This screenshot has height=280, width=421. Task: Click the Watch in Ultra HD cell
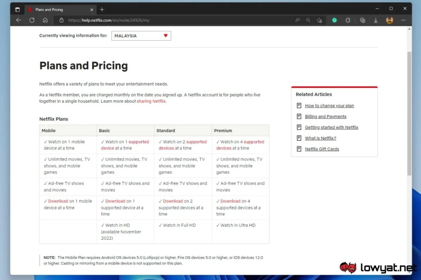(240, 232)
